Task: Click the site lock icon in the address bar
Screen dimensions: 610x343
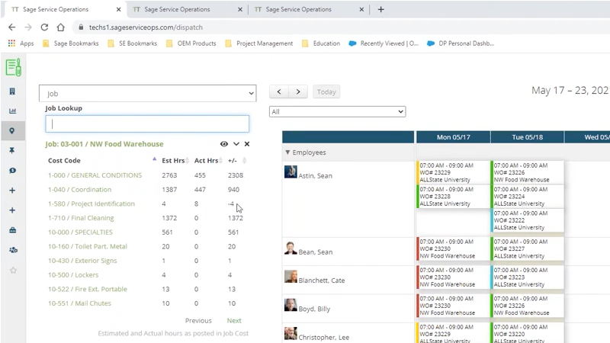Action: 81,27
